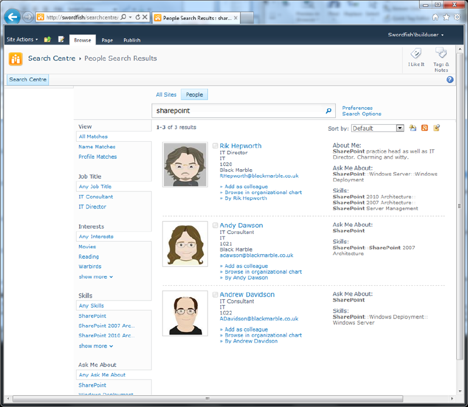The height and width of the screenshot is (407, 468).
Task: Click Rik Hepworth's avatar photo
Action: (185, 165)
